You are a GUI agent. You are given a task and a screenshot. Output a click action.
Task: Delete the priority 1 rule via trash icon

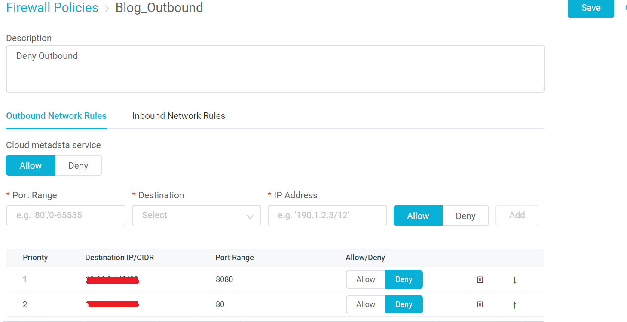point(480,279)
